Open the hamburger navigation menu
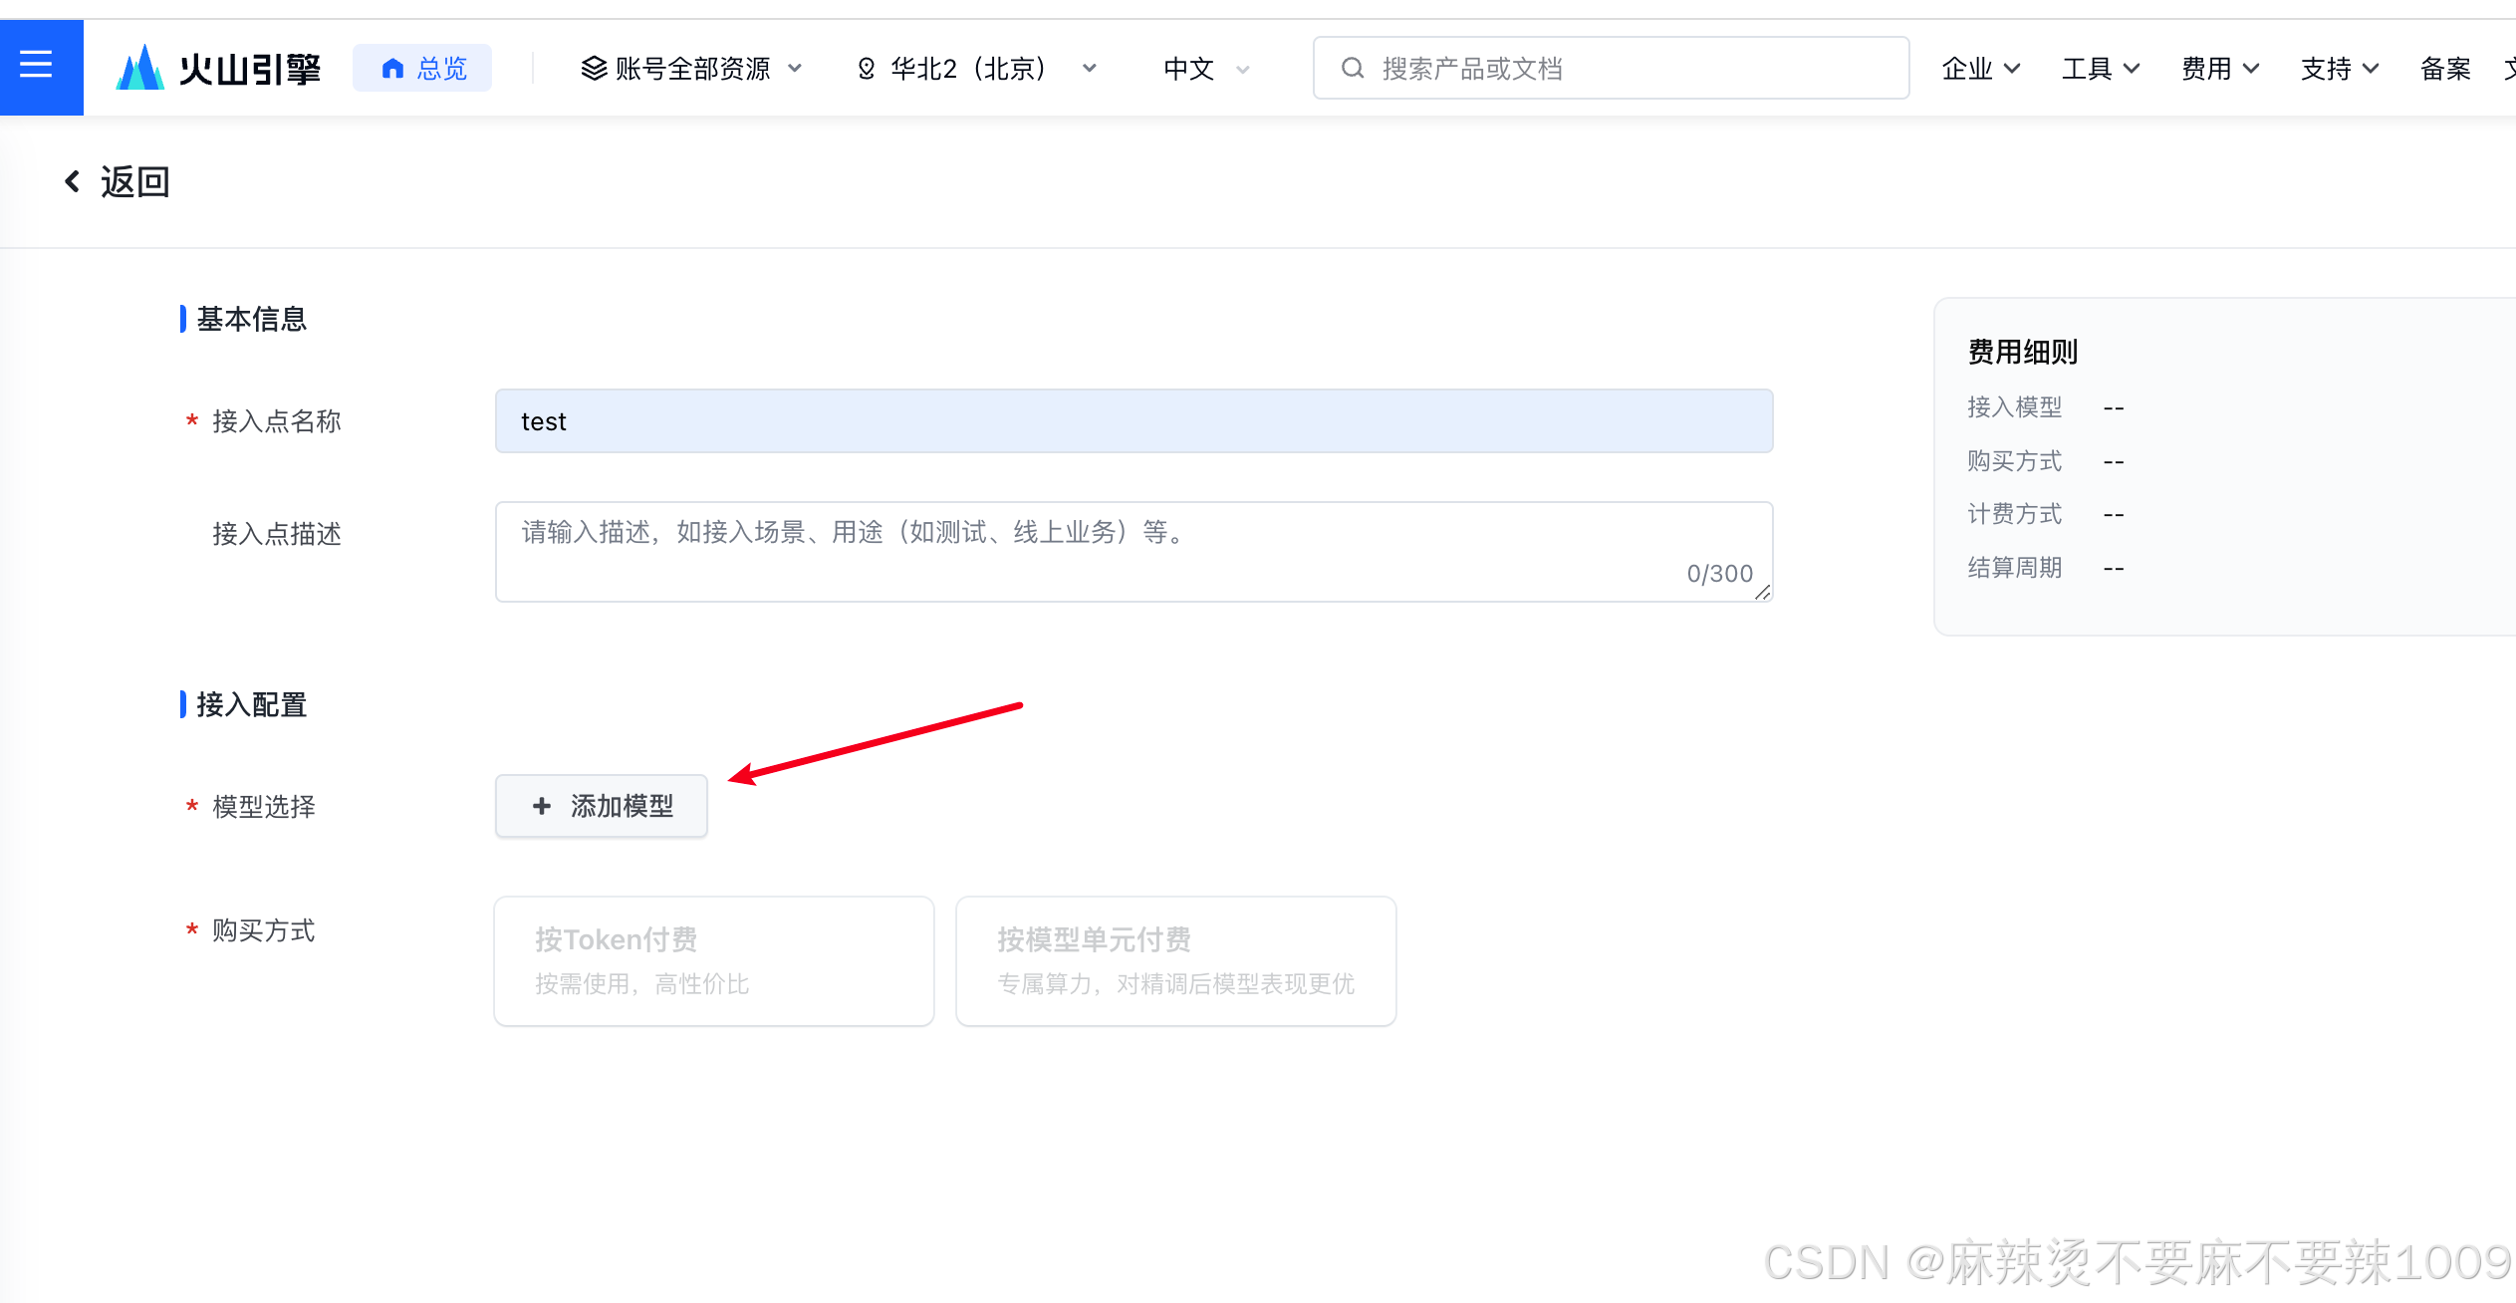 [x=38, y=66]
